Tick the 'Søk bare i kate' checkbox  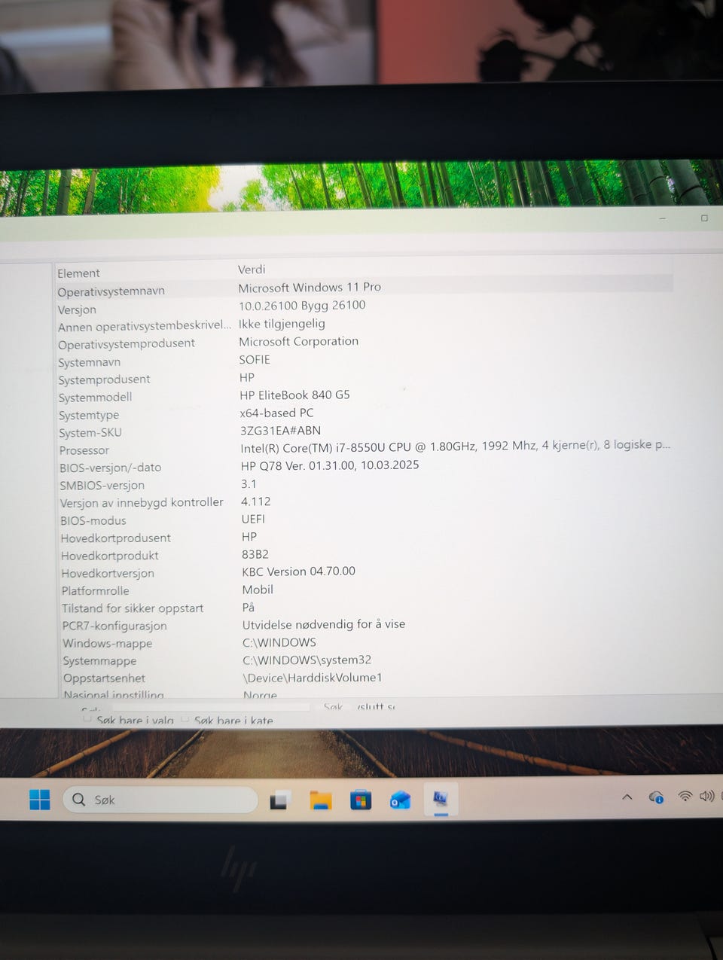coord(185,719)
